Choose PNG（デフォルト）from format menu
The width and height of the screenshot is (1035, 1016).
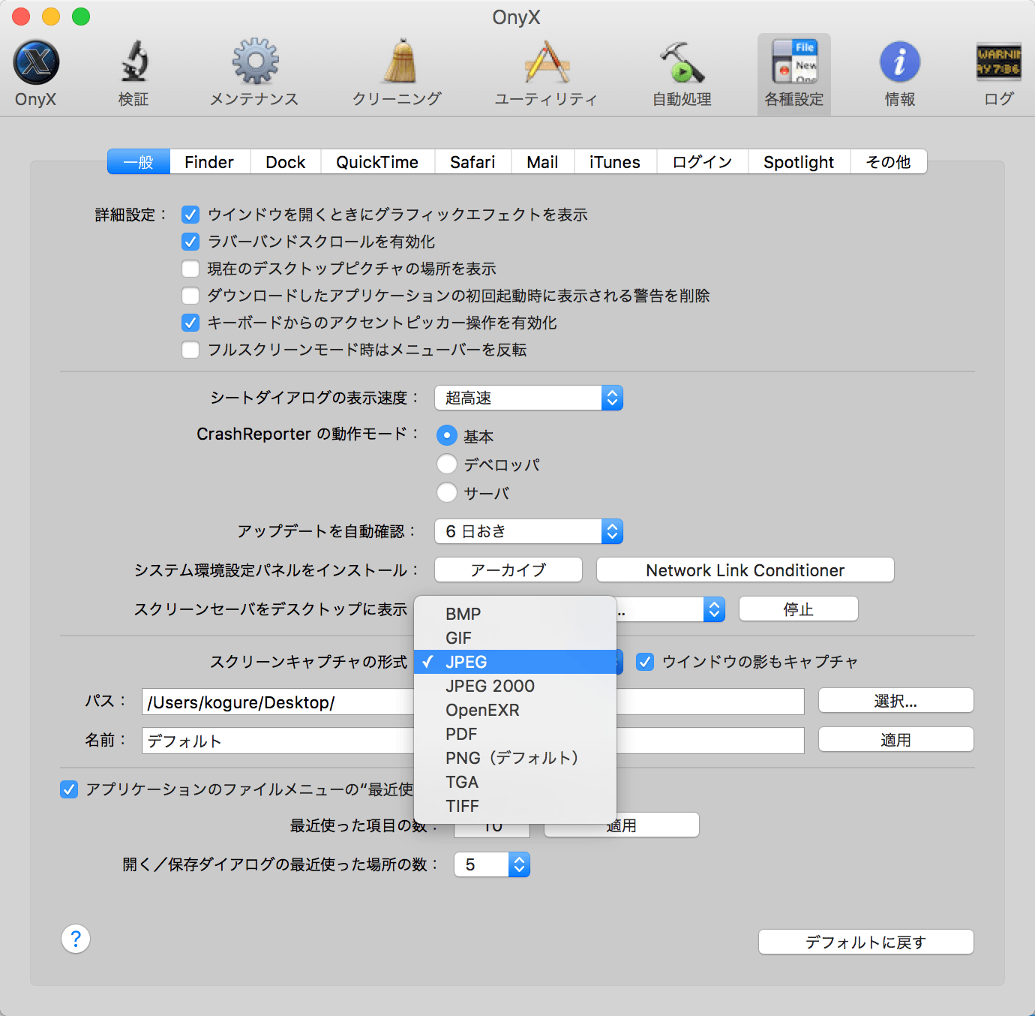[515, 758]
